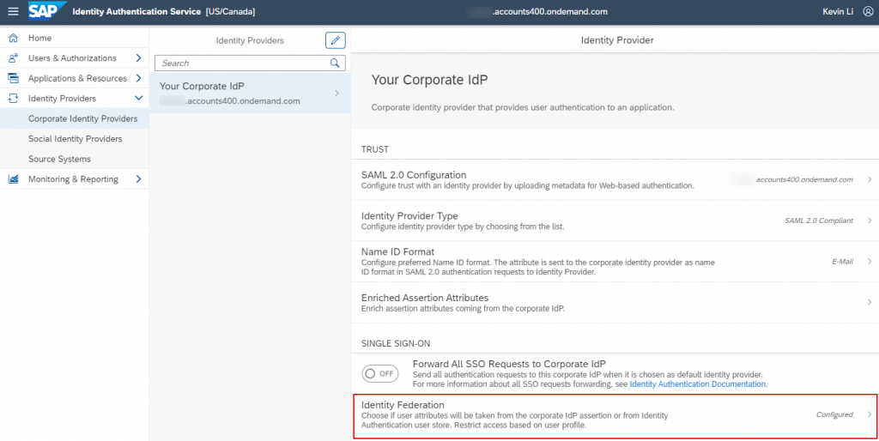Click SAML 2.0 Configuration title
Image resolution: width=879 pixels, height=441 pixels.
(414, 175)
